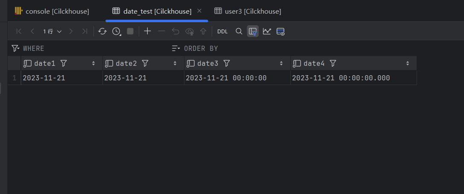The height and width of the screenshot is (194, 464).
Task: Open the page size '1 行' dropdown
Action: (x=52, y=31)
